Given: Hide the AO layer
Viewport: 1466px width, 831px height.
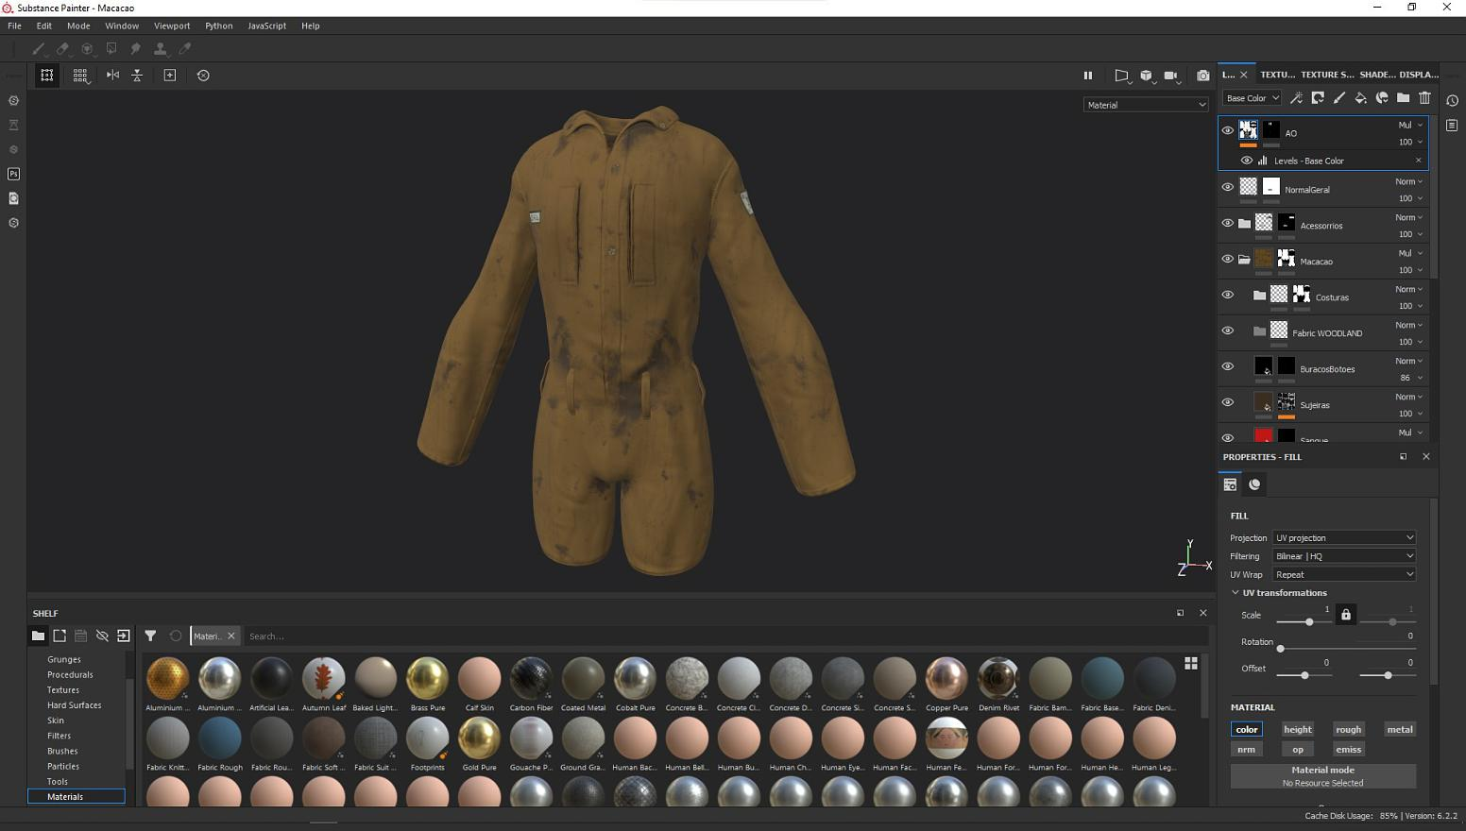Looking at the screenshot, I should click(x=1228, y=131).
